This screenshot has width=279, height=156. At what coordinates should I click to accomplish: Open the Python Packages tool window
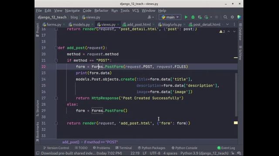pos(152,148)
